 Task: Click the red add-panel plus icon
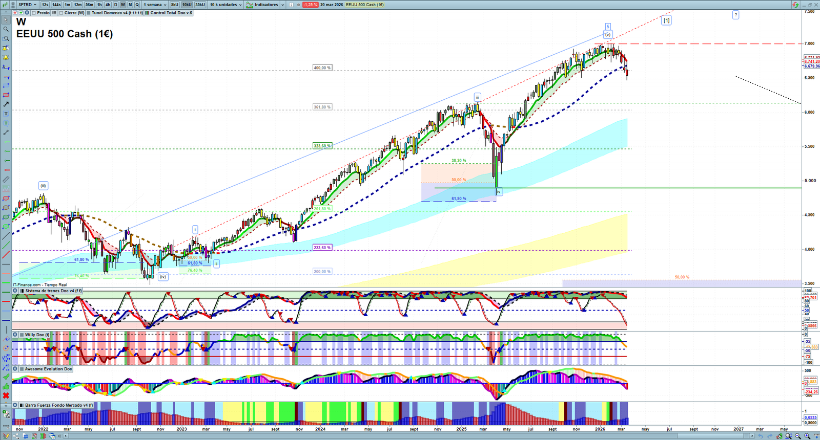click(x=15, y=13)
